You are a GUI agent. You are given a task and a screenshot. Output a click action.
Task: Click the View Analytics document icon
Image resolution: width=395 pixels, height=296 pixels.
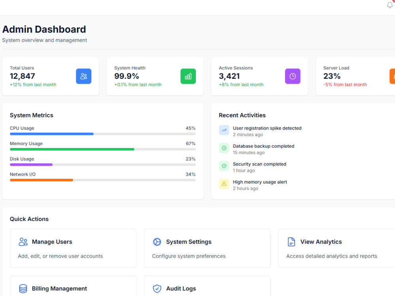tap(291, 242)
